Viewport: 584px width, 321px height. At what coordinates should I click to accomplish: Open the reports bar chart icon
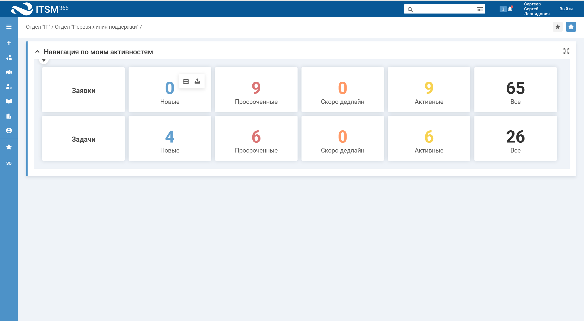[9, 116]
